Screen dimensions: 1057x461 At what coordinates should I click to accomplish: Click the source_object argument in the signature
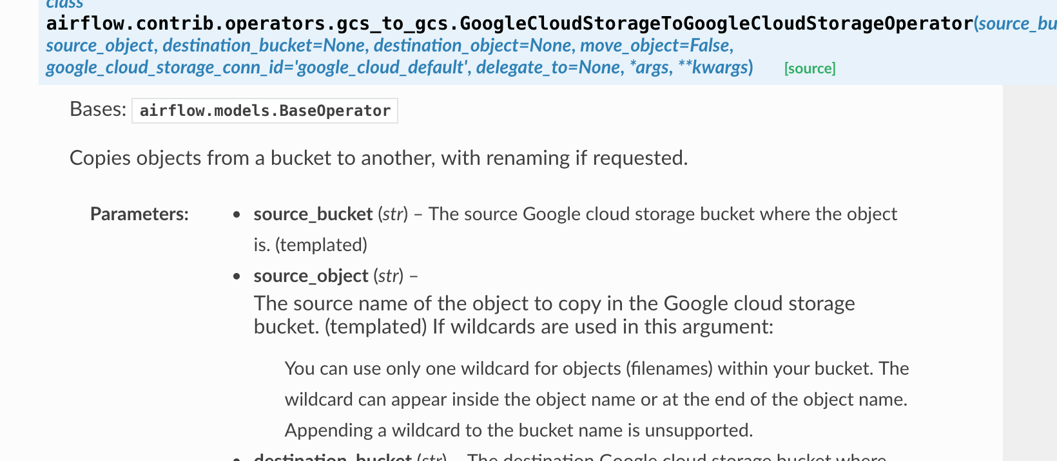click(100, 46)
